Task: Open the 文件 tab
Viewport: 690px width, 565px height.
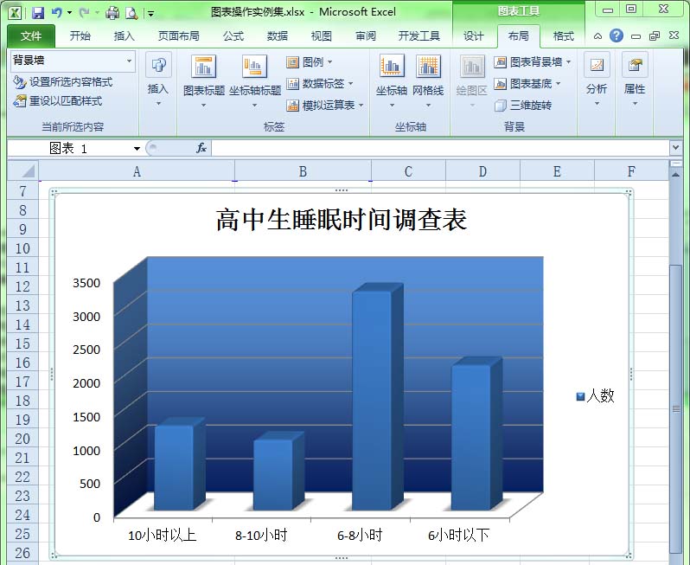Action: 31,36
